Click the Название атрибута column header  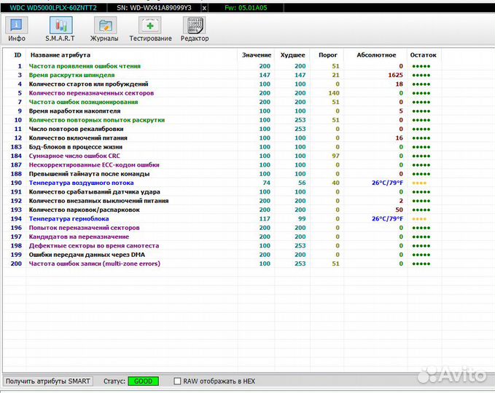coord(60,55)
